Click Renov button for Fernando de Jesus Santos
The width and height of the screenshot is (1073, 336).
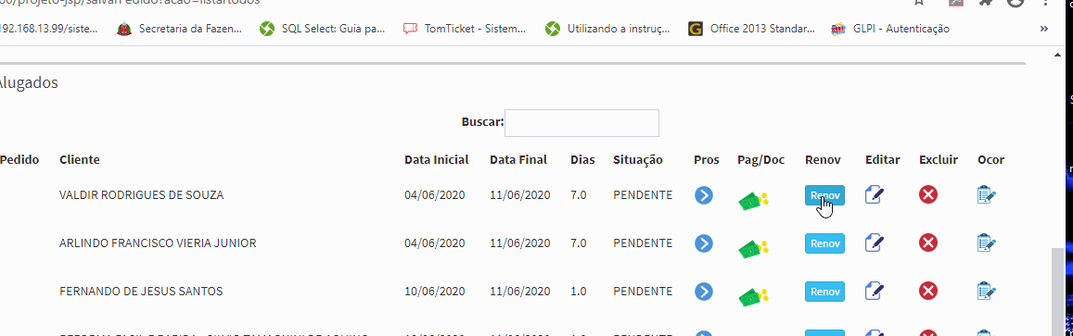point(824,292)
